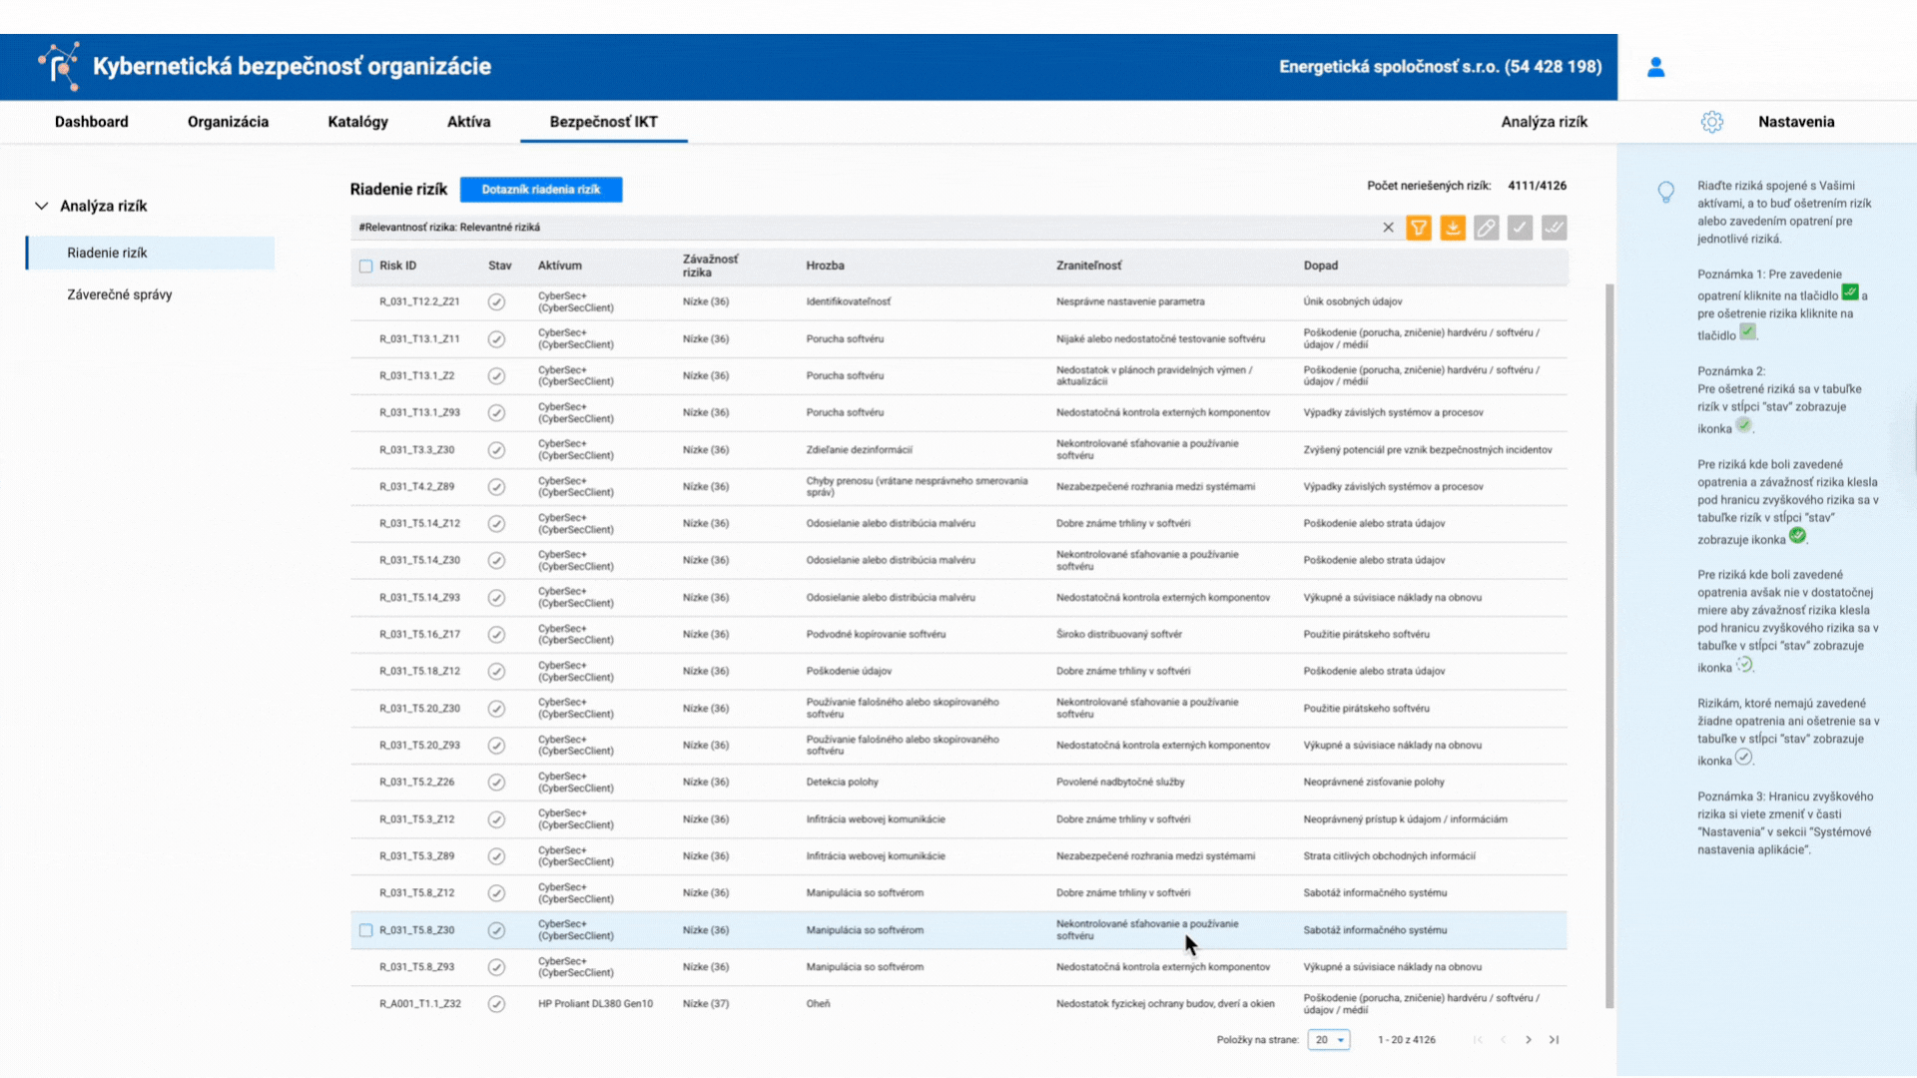This screenshot has height=1078, width=1917.
Task: Collapse the Analýza rizík sidebar section
Action: pos(41,206)
